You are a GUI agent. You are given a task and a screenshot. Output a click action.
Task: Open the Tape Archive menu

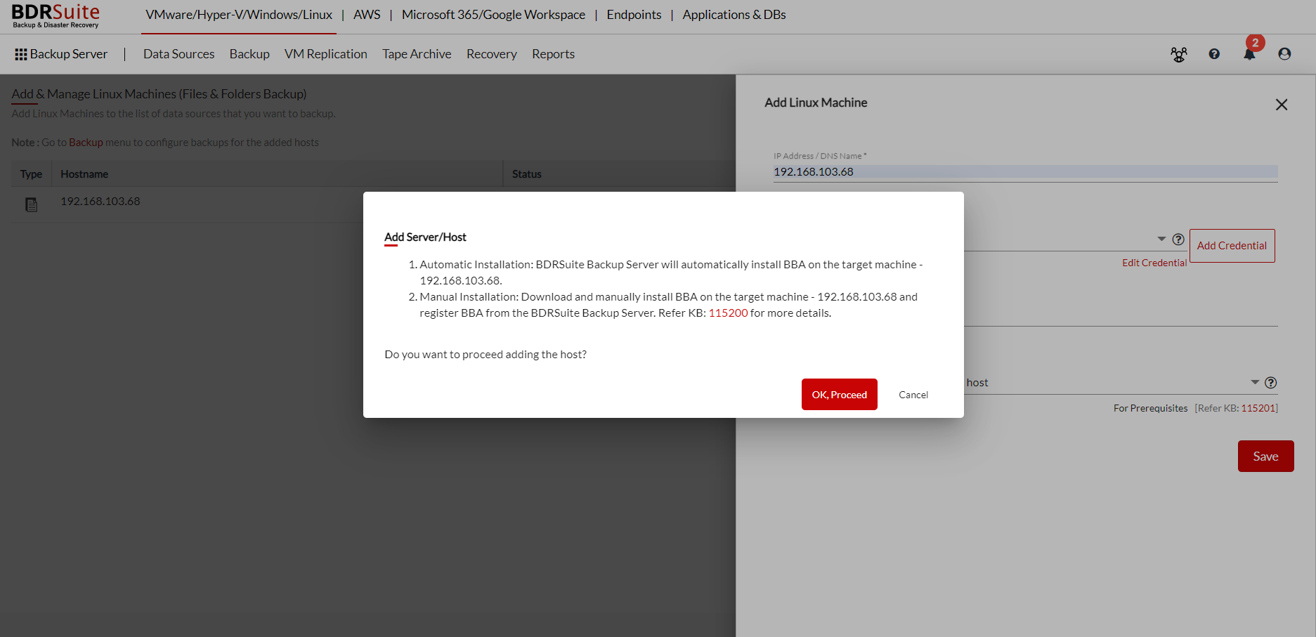[417, 54]
